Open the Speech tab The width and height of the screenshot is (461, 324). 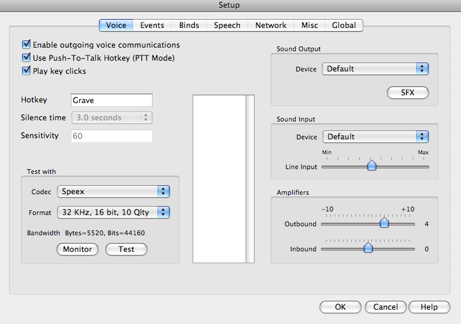tap(227, 26)
